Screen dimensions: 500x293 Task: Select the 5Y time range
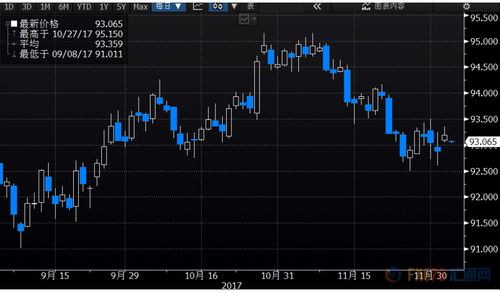click(121, 6)
